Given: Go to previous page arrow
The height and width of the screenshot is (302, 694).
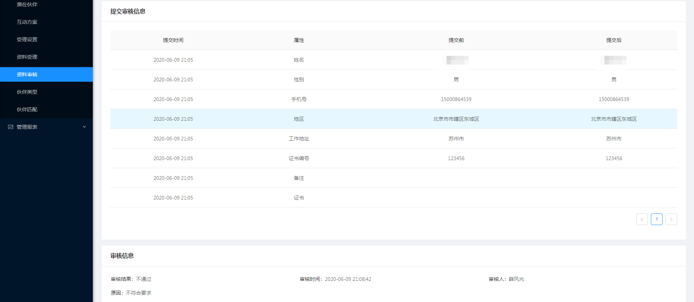Looking at the screenshot, I should point(642,219).
